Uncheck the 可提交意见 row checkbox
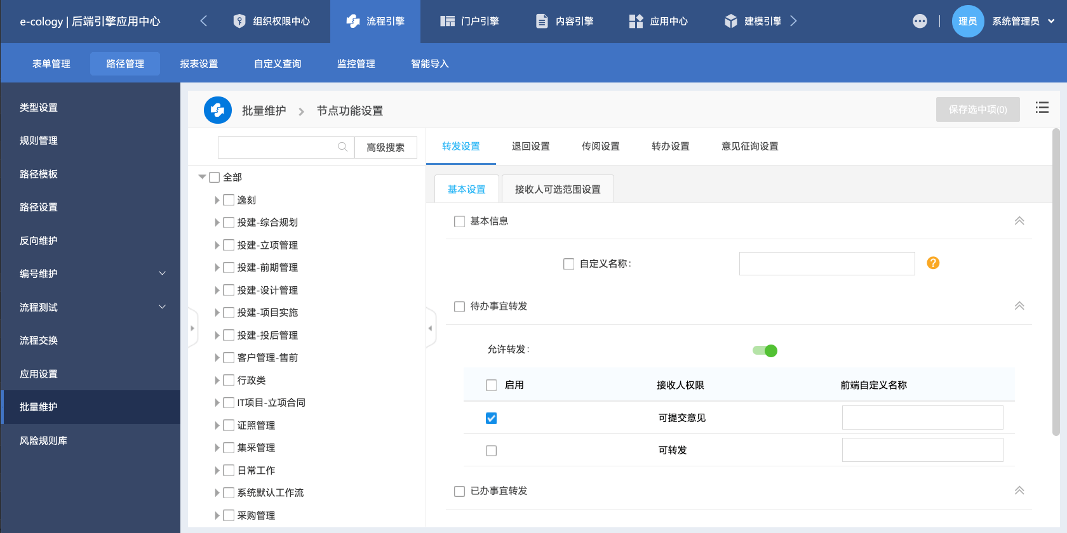 [x=491, y=418]
